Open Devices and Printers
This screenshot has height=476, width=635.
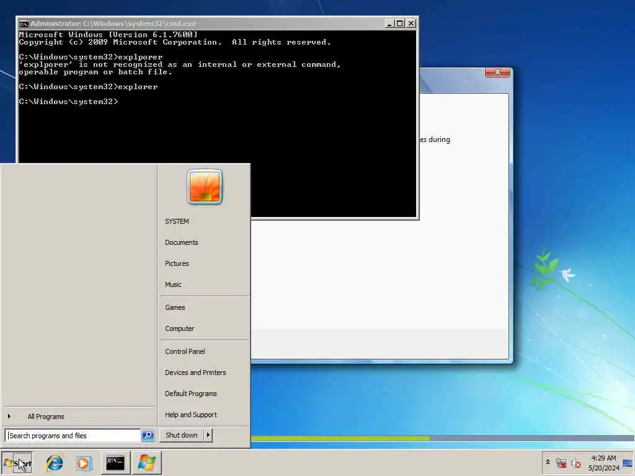click(x=195, y=372)
